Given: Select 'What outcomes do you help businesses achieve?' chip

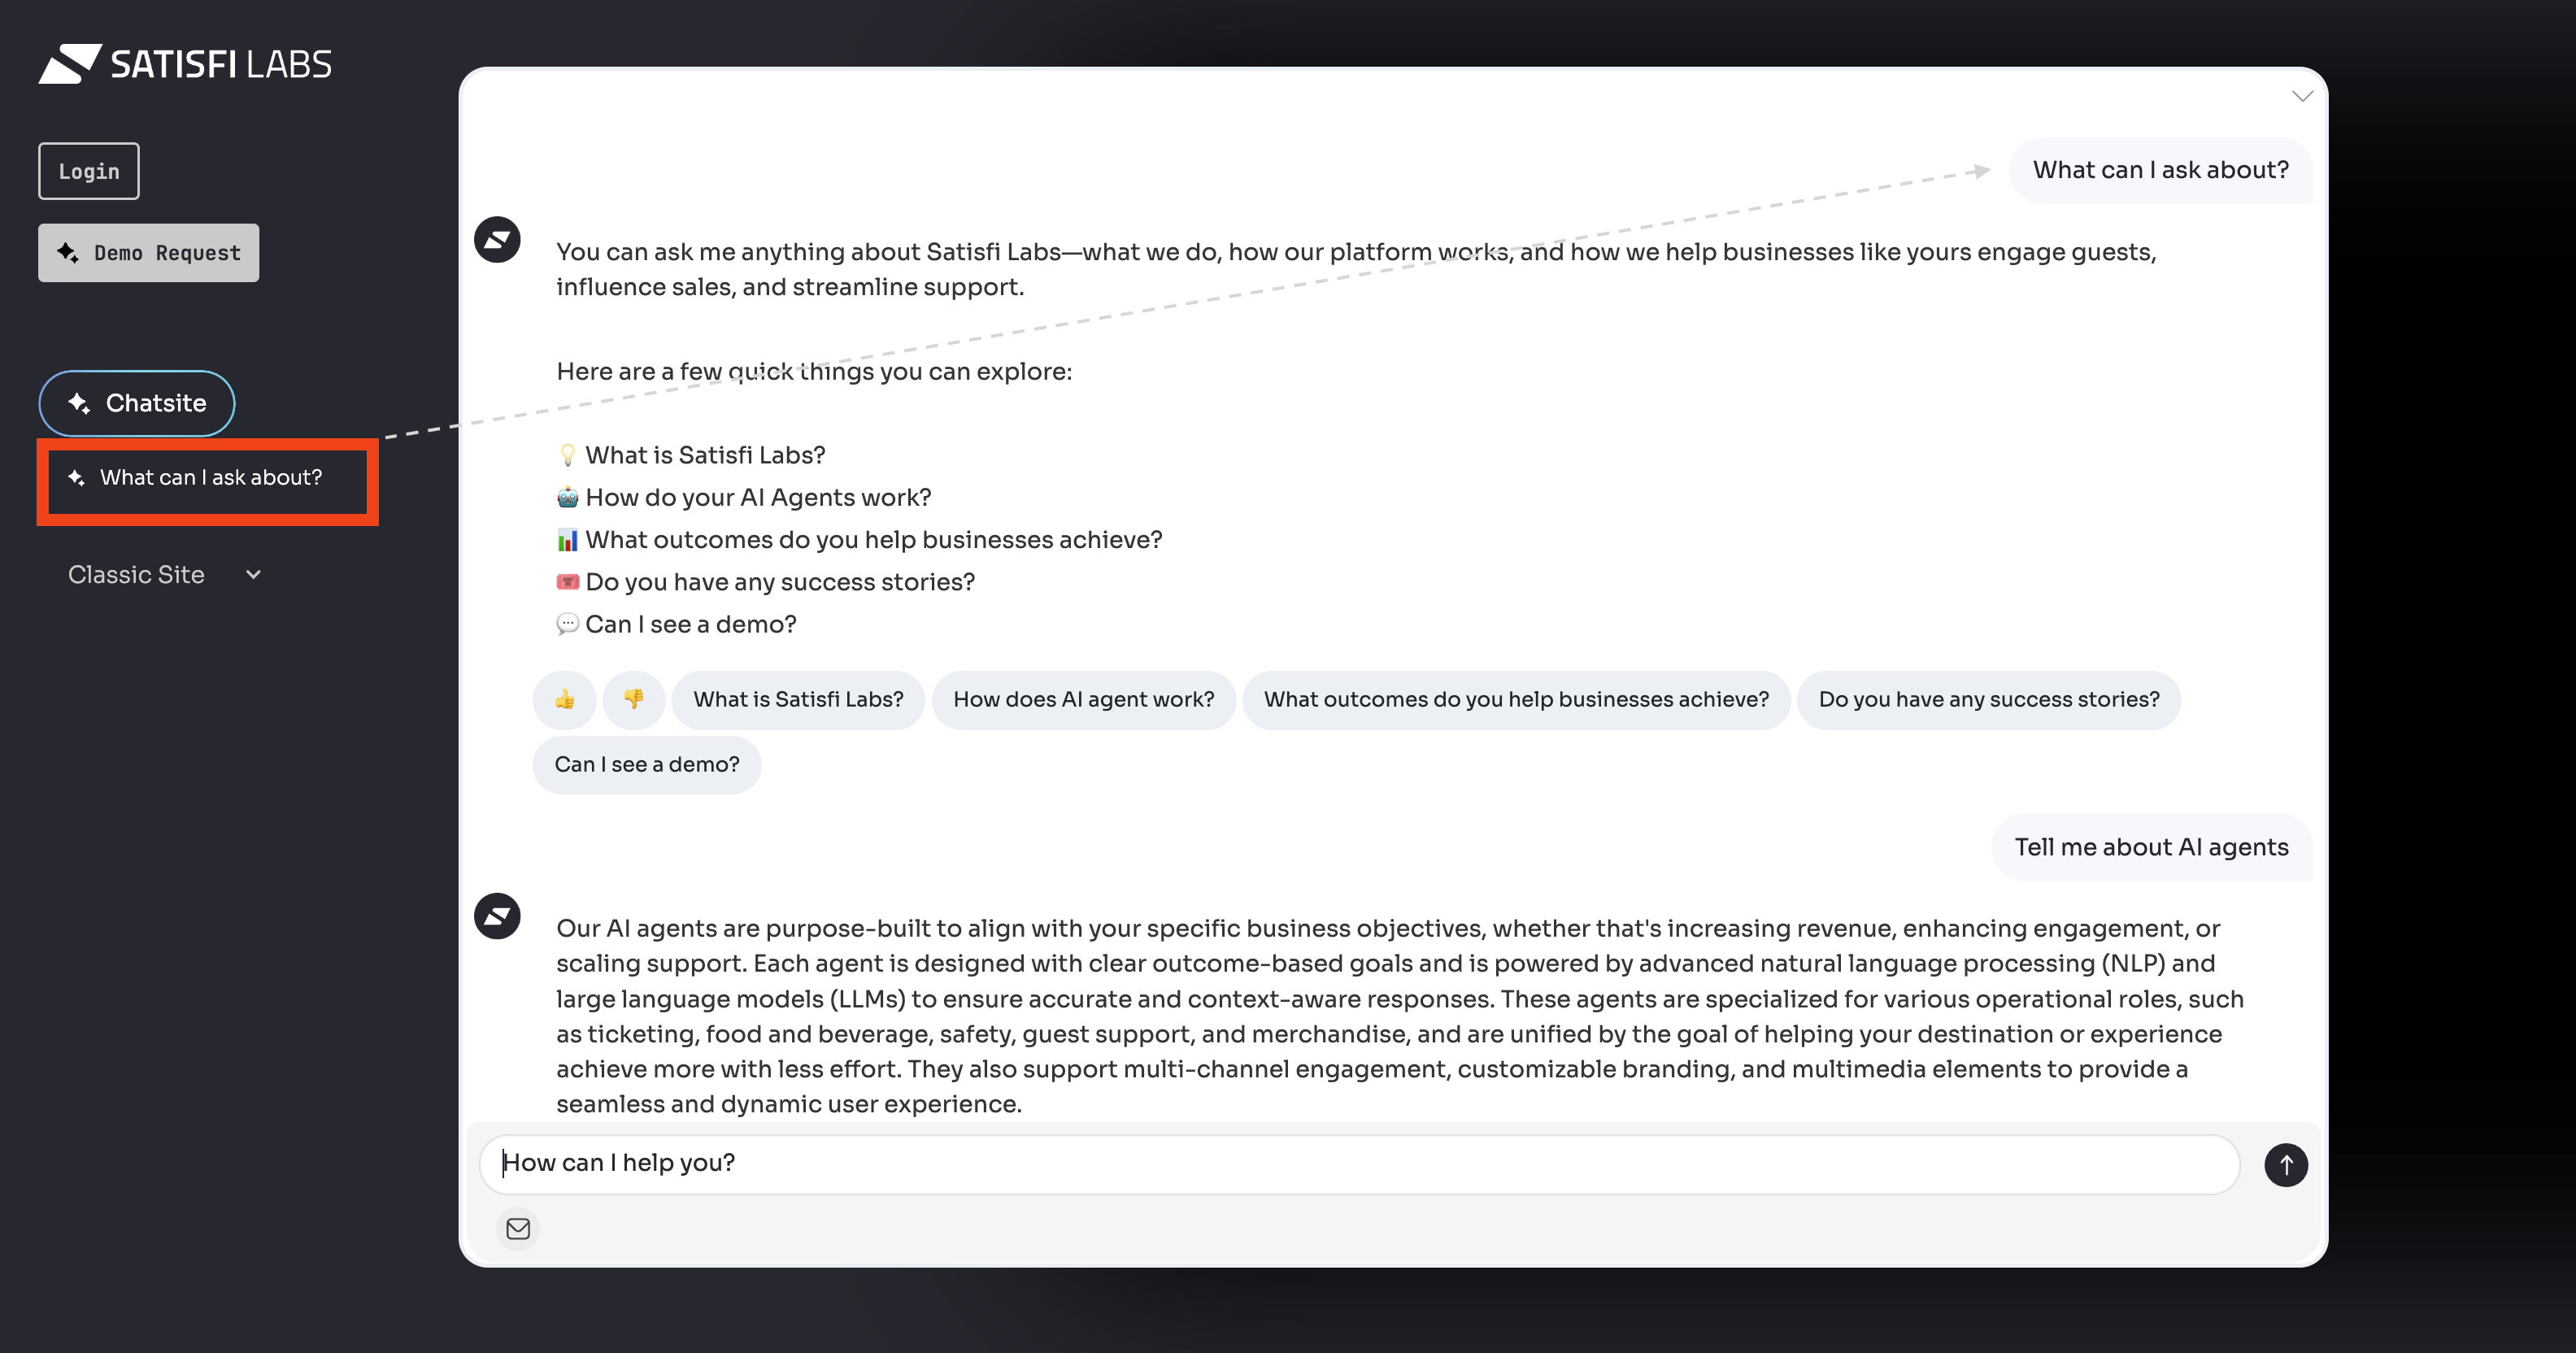Looking at the screenshot, I should (x=1516, y=700).
